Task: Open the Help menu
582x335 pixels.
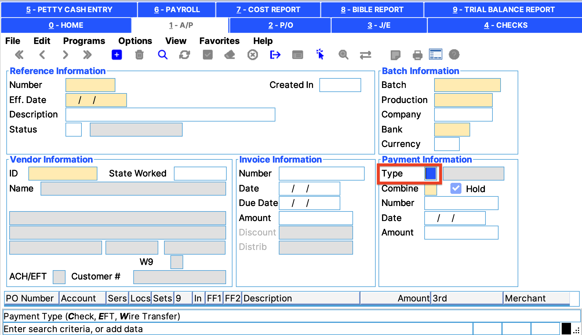Action: (263, 41)
